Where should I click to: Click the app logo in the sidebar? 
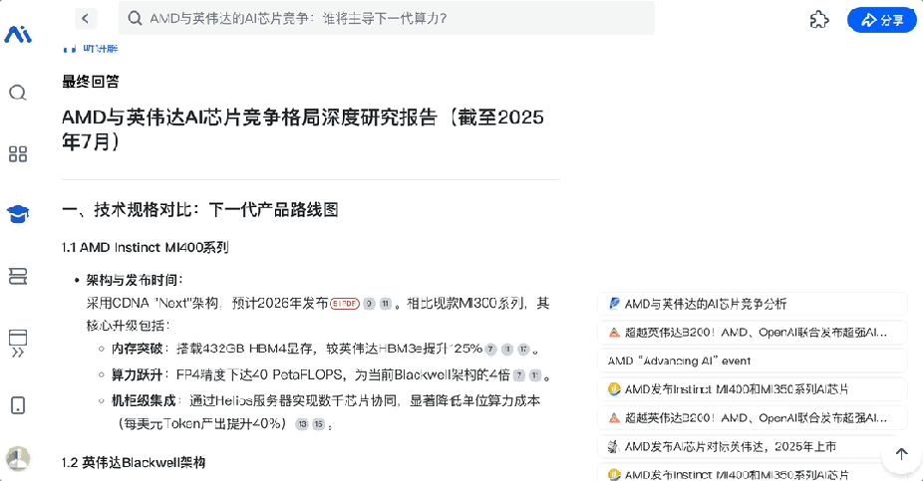(18, 35)
